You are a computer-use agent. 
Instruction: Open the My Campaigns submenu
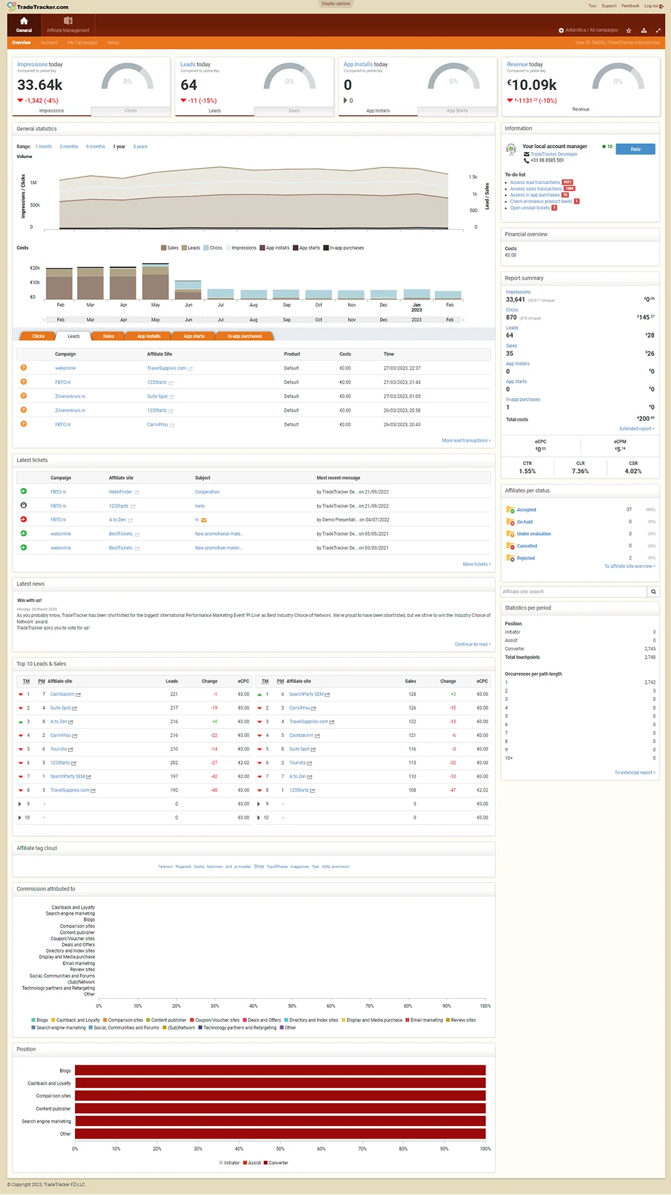tap(83, 42)
